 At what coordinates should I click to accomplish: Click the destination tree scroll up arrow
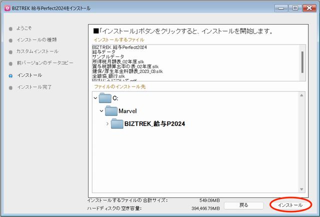click(x=301, y=95)
